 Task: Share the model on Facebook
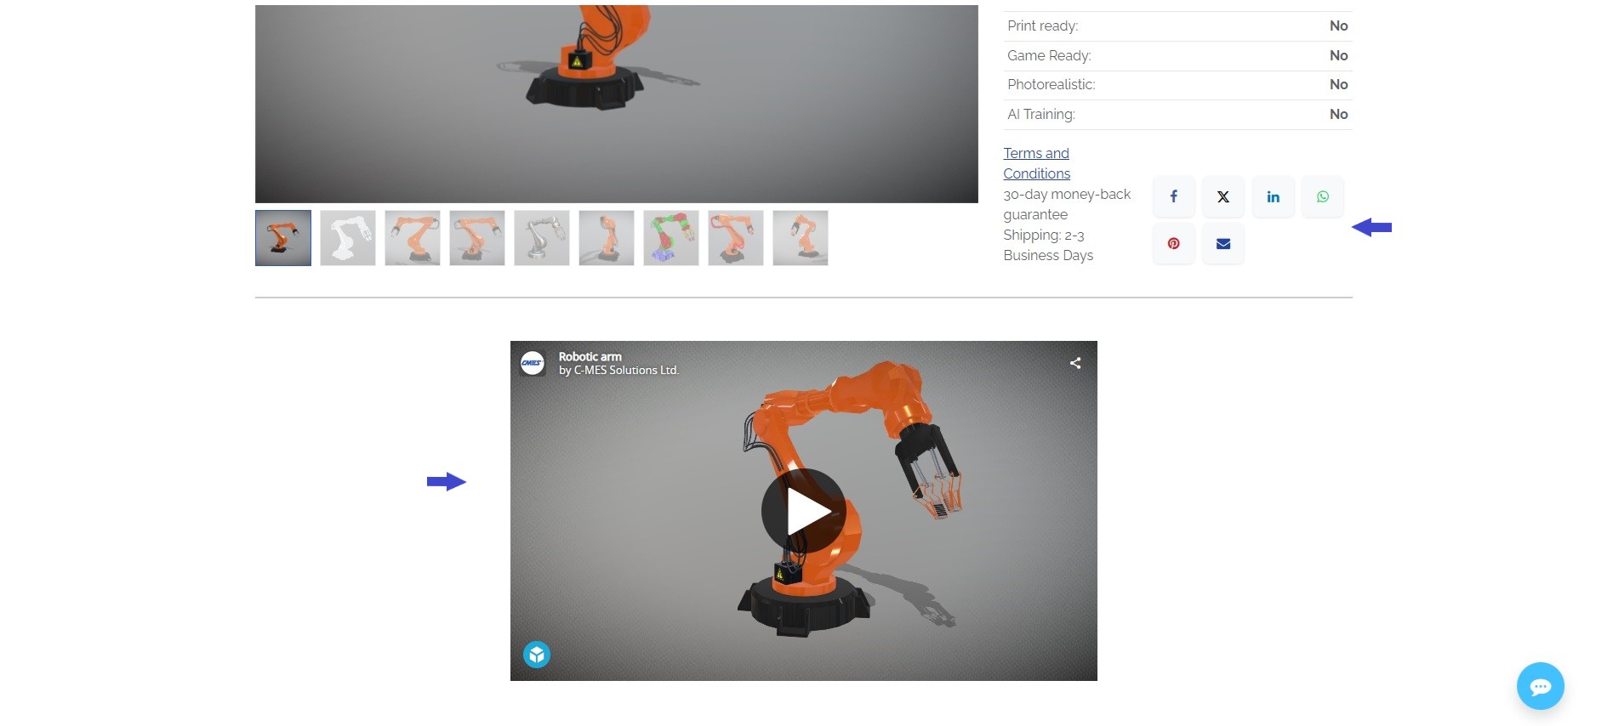(1173, 196)
